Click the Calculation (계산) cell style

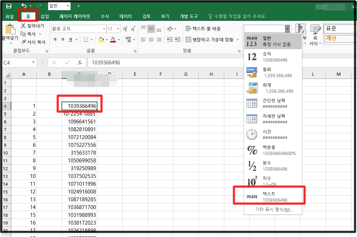[340, 38]
